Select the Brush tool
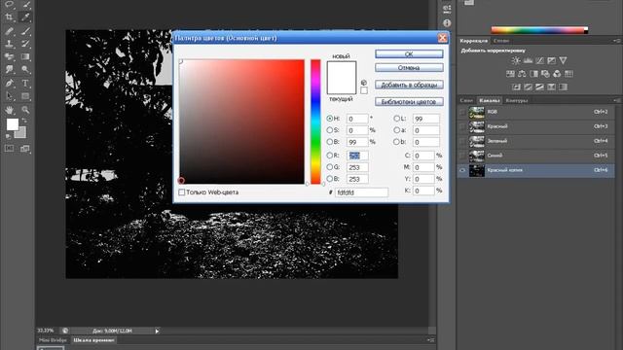 [25, 31]
